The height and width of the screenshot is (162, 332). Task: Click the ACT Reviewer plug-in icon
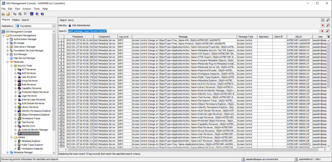click(19, 70)
